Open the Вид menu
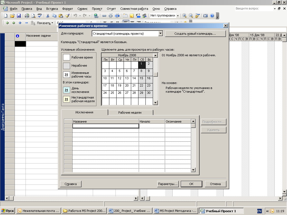This screenshot has height=215, width=287. click(39, 9)
